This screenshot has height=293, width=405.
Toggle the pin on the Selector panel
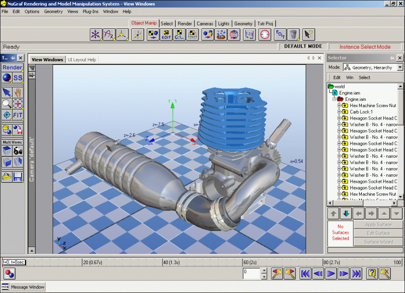pyautogui.click(x=392, y=58)
